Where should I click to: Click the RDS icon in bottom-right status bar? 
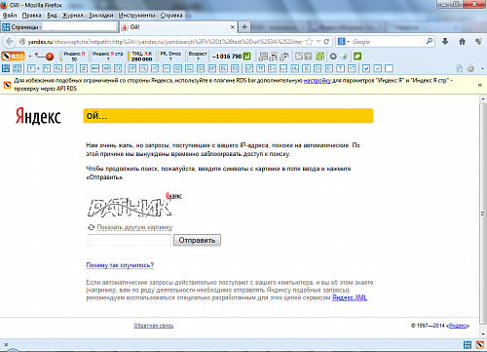(479, 344)
